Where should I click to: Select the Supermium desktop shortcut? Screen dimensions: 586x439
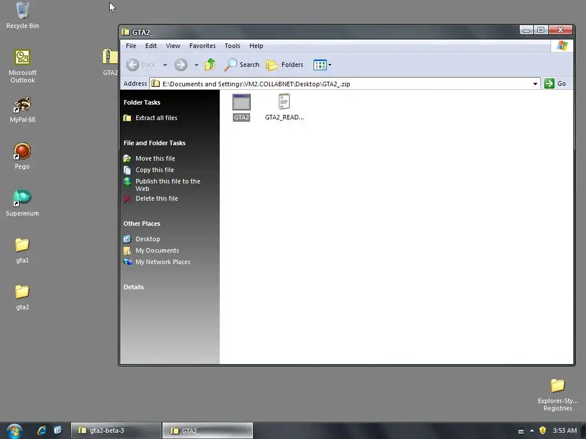22,203
